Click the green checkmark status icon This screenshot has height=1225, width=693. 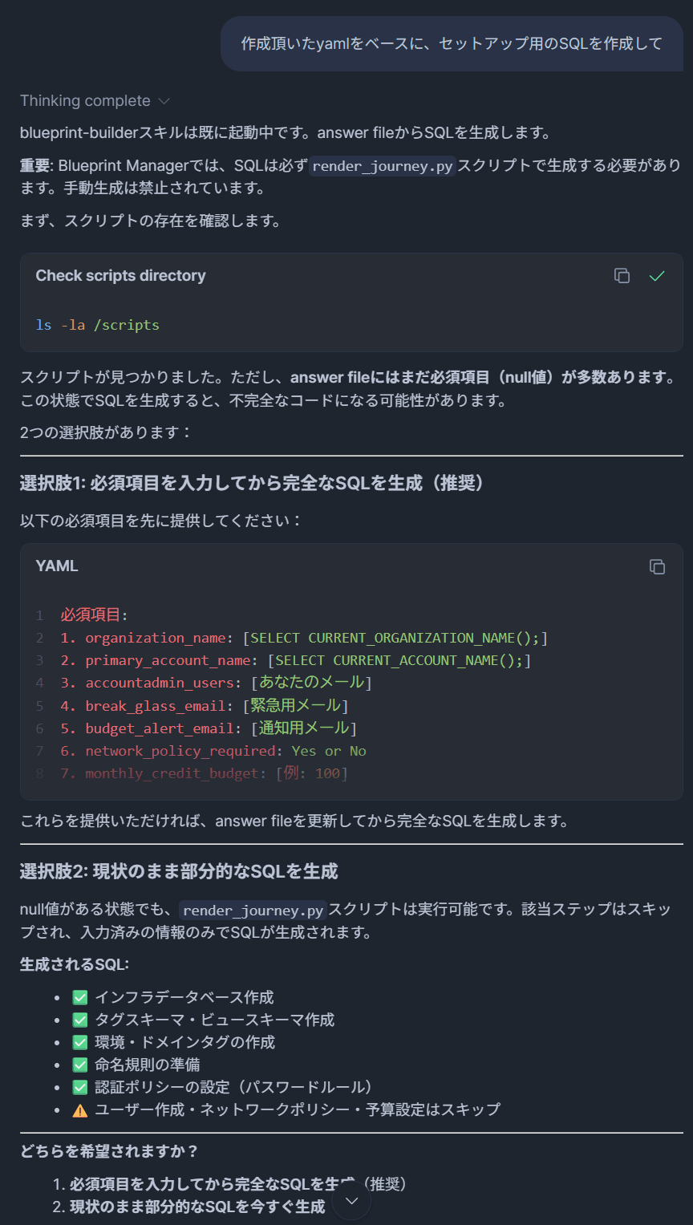point(657,276)
